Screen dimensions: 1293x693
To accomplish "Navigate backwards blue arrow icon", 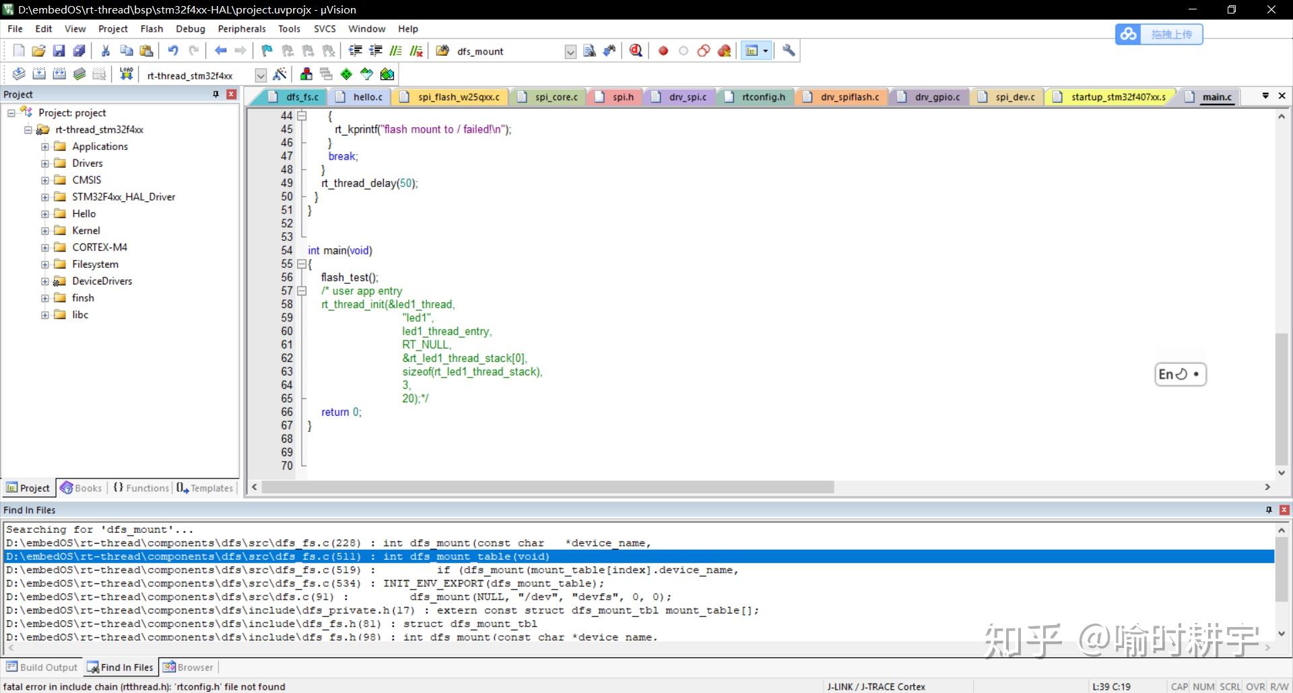I will pyautogui.click(x=220, y=51).
